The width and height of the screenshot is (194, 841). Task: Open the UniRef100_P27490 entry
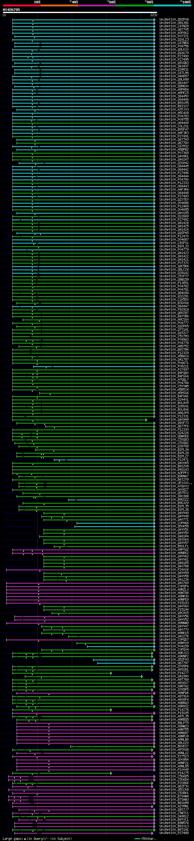174,56
